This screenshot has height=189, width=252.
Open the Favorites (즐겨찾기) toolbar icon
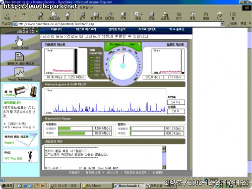(96, 16)
